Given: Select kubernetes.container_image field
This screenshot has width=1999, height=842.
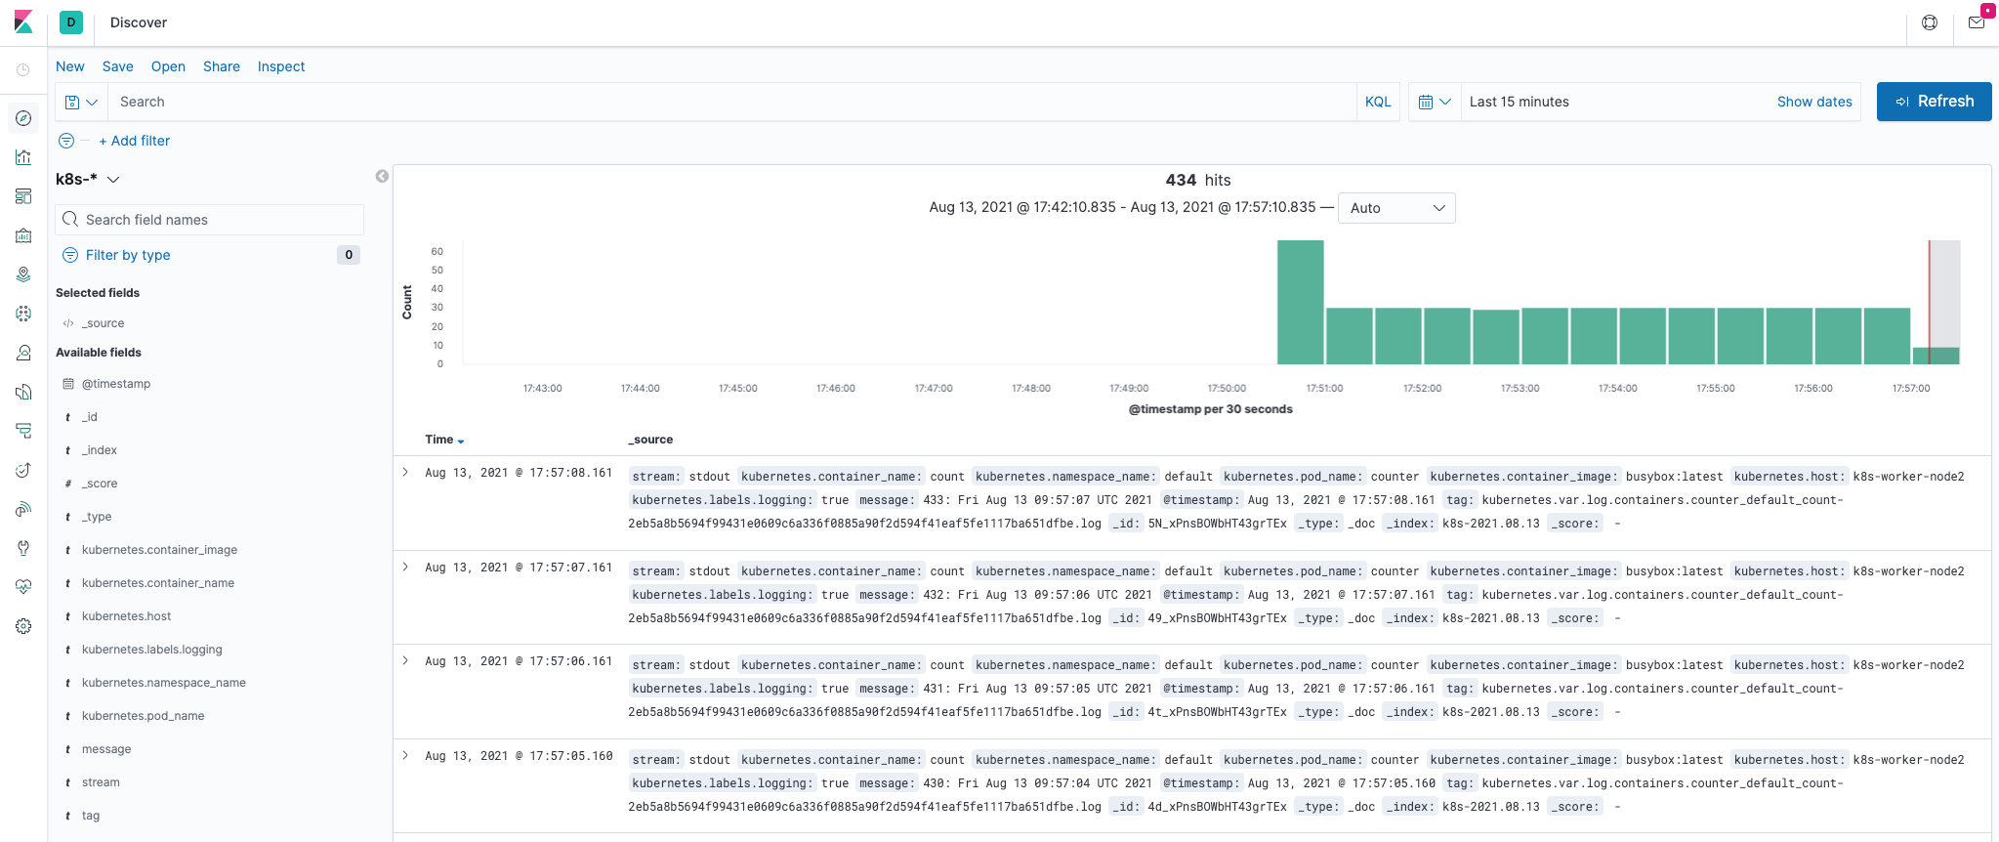Looking at the screenshot, I should 159,550.
